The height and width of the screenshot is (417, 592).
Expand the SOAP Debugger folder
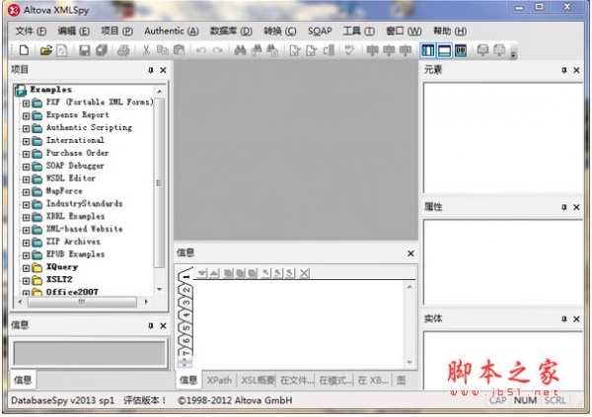point(26,167)
